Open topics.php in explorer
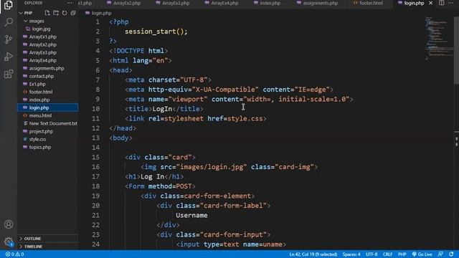459x258 pixels. (40, 147)
